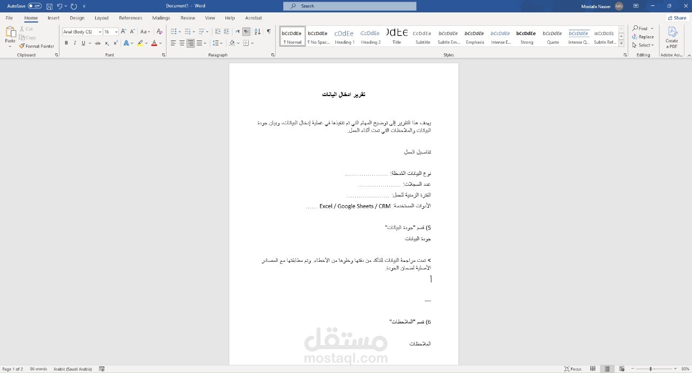This screenshot has height=373, width=692.
Task: Expand the Numbering list dropdown arrow
Action: click(194, 32)
